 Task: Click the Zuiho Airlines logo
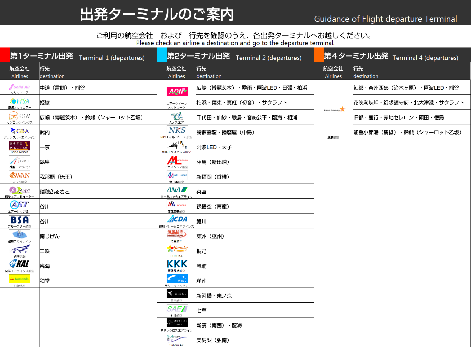pyautogui.click(x=335, y=109)
